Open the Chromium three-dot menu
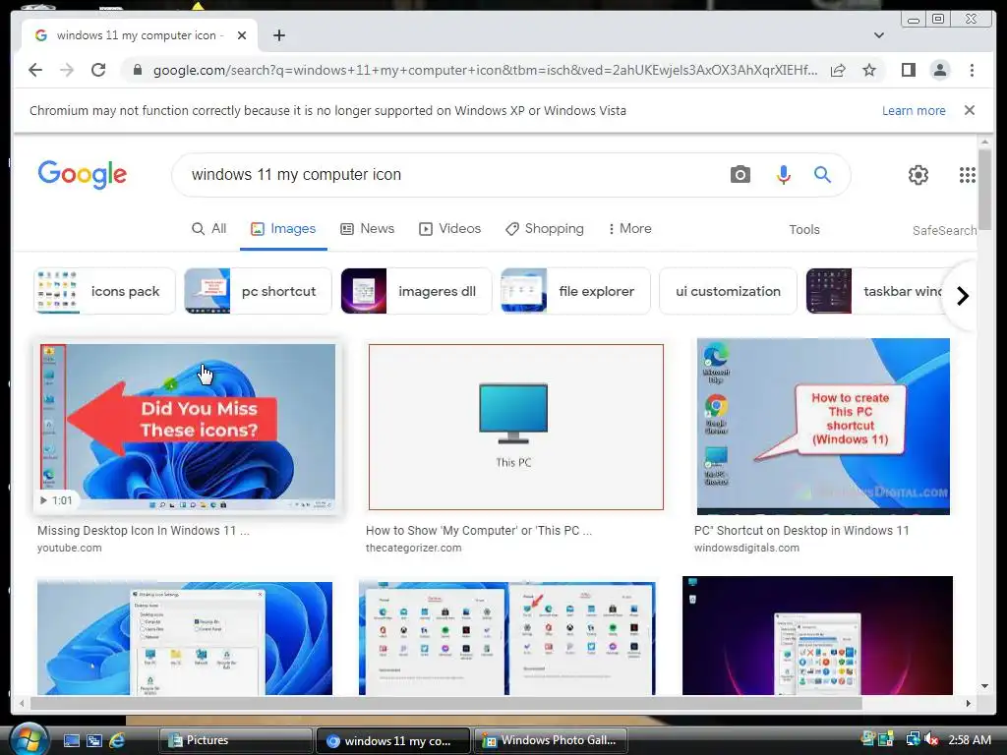Viewport: 1007px width, 755px height. click(972, 70)
